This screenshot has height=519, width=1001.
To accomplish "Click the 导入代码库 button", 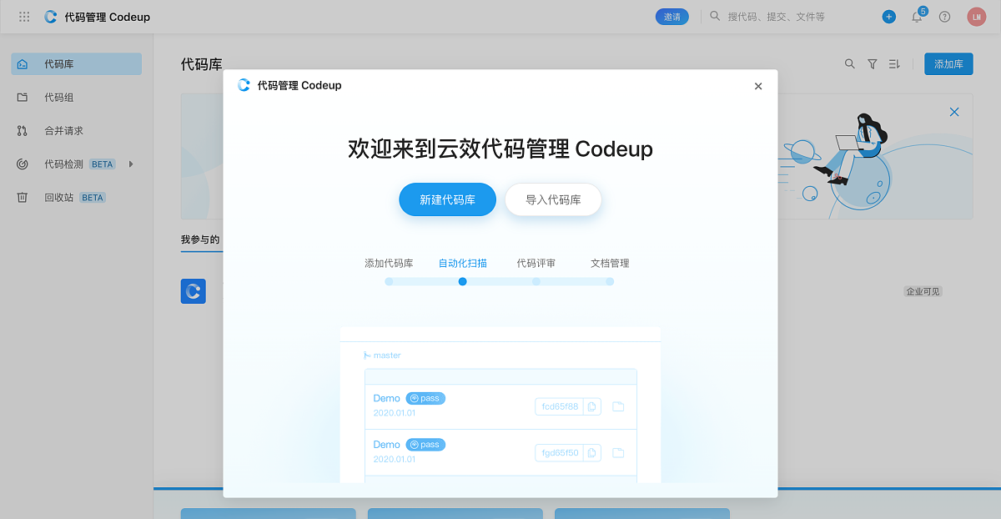I will (x=553, y=199).
